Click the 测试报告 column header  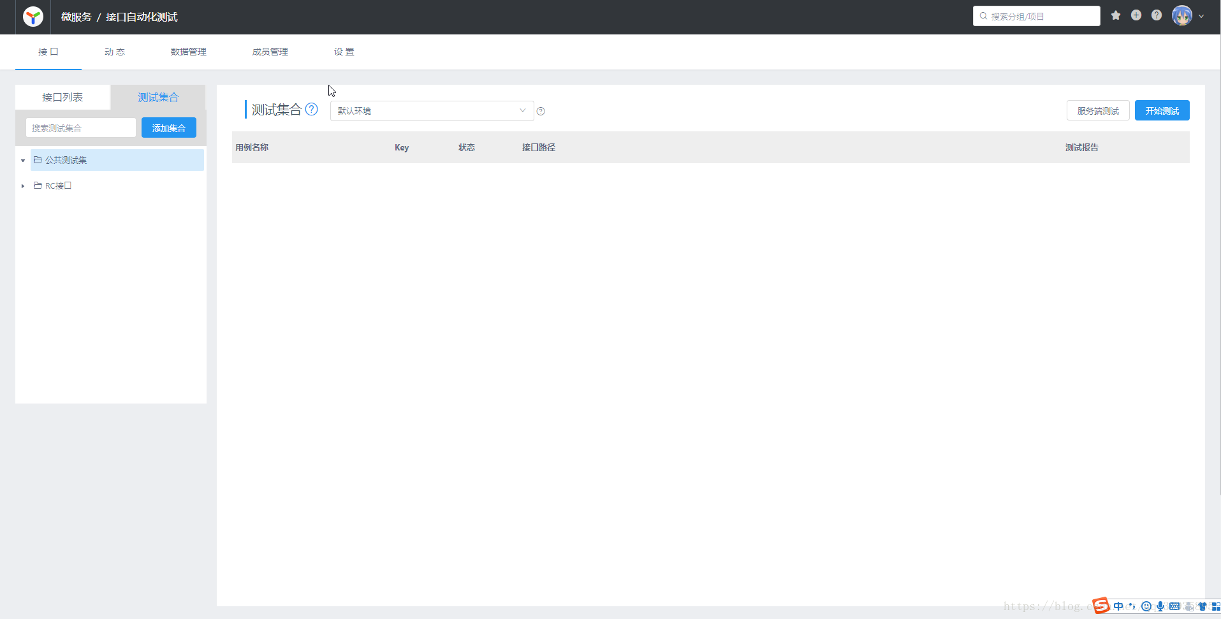coord(1082,147)
